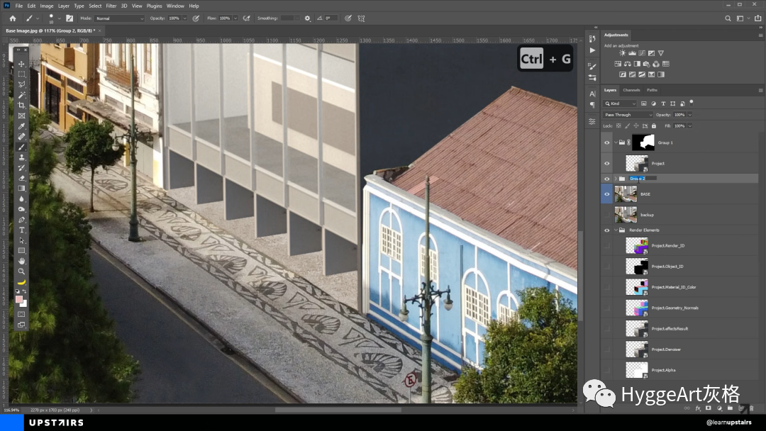
Task: Open the Image menu
Action: click(x=46, y=6)
